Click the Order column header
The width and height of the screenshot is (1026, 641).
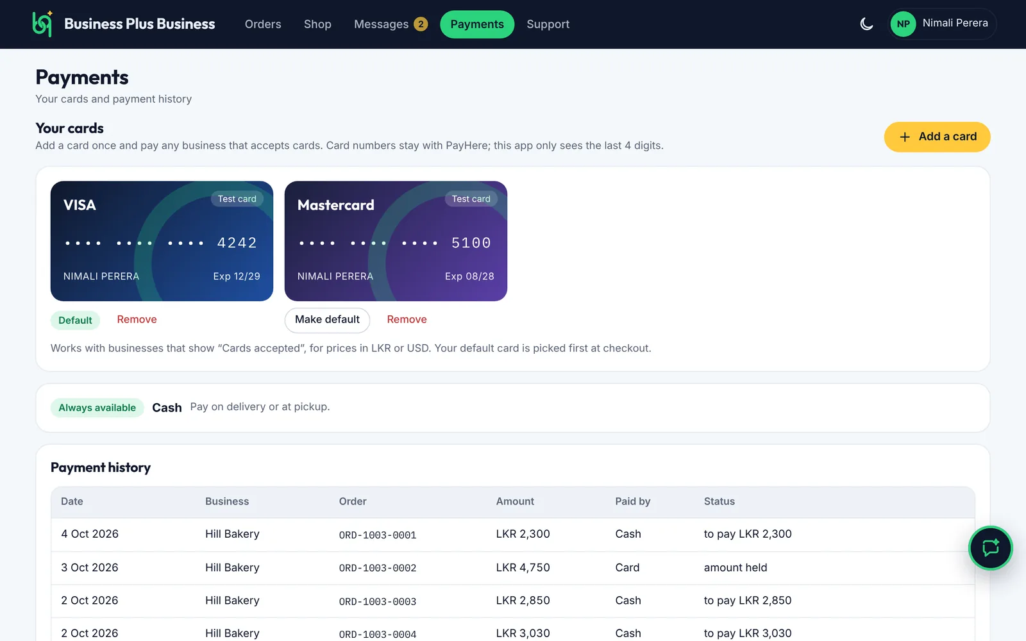pyautogui.click(x=353, y=501)
